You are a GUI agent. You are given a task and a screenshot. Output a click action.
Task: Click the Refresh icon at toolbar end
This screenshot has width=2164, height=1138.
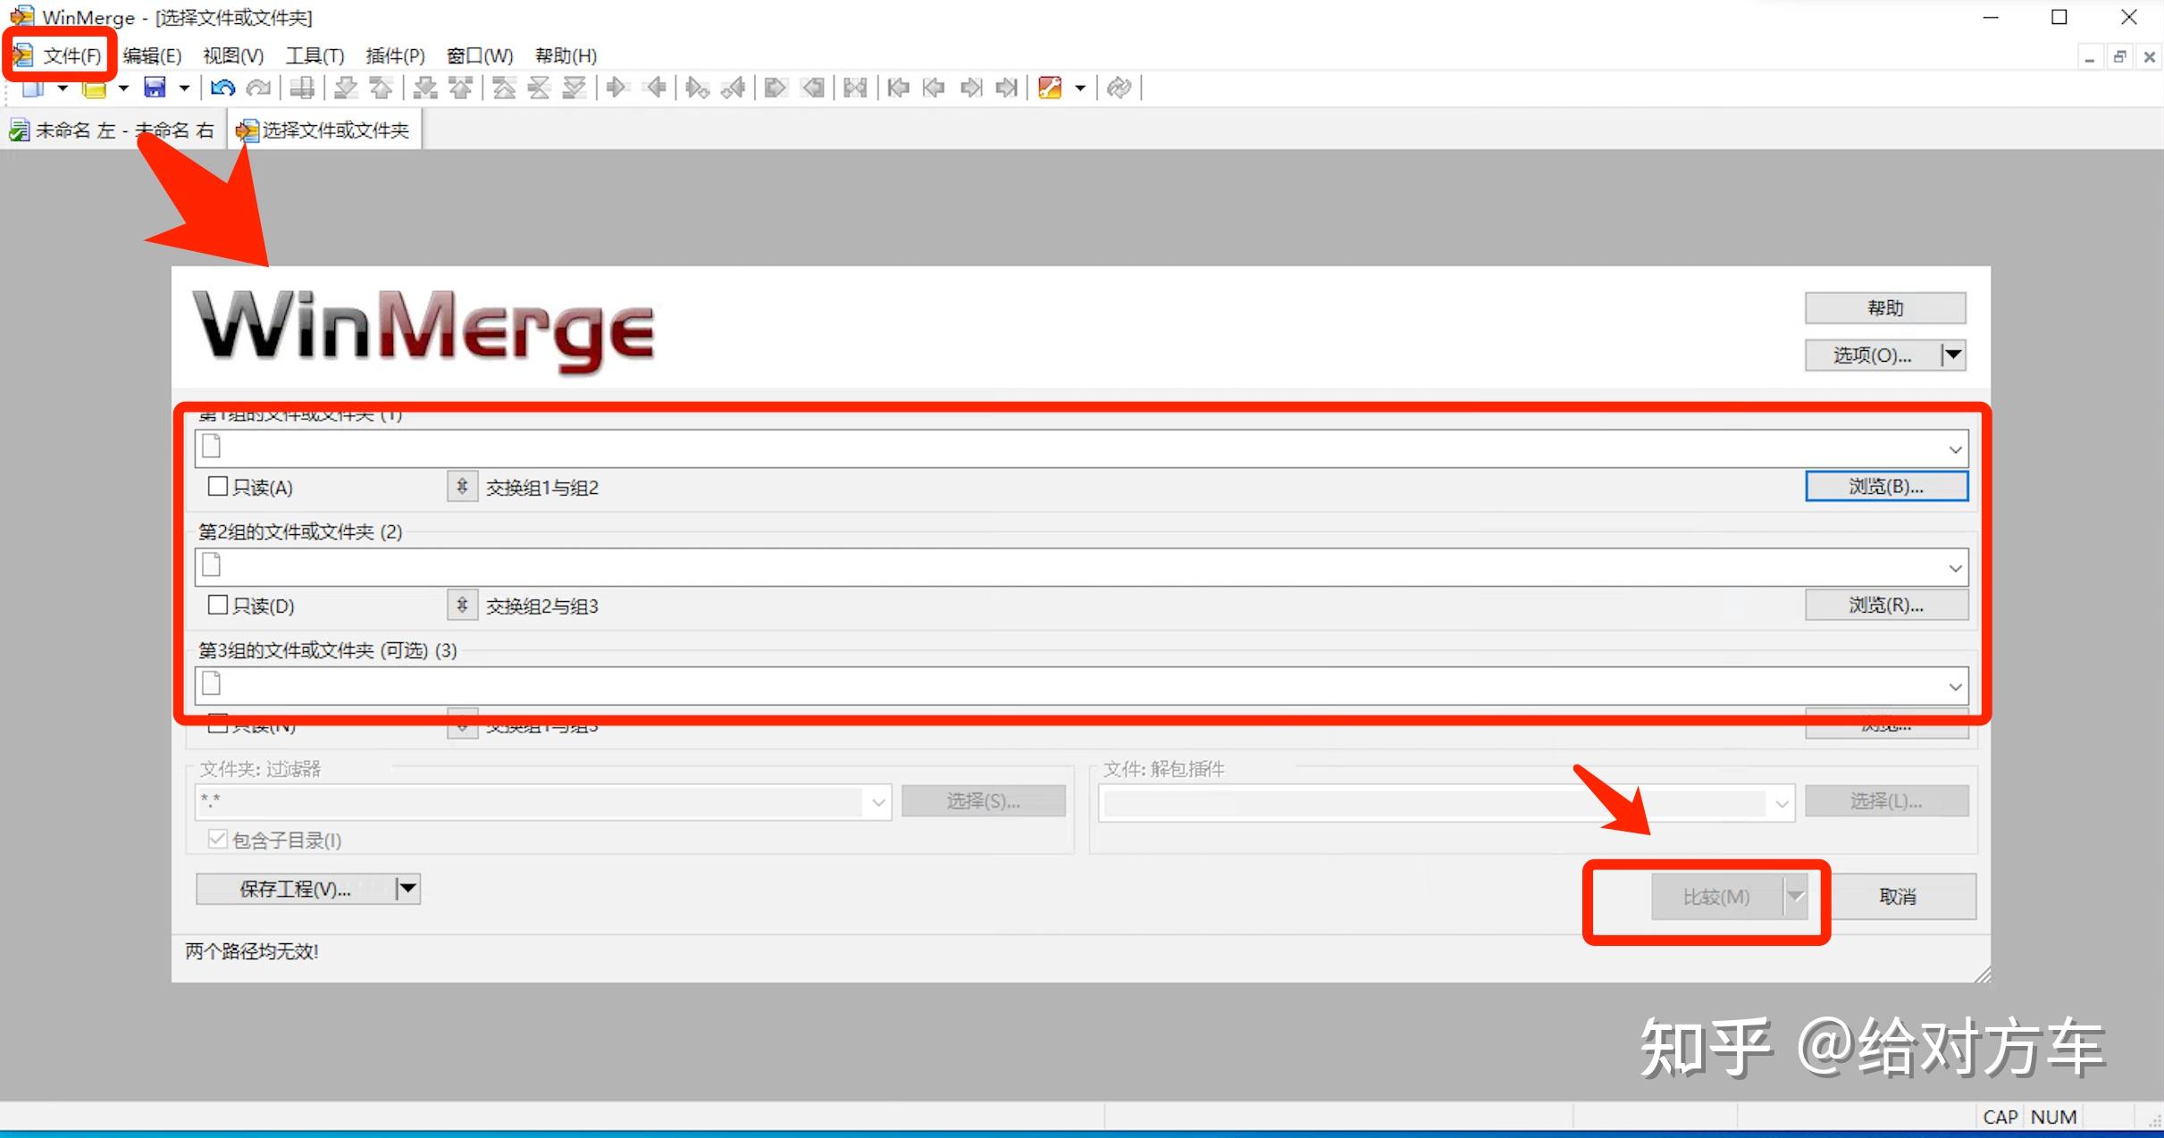1119,88
